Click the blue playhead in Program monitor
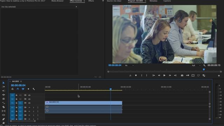This screenshot has width=224, height=126. pos(204,69)
